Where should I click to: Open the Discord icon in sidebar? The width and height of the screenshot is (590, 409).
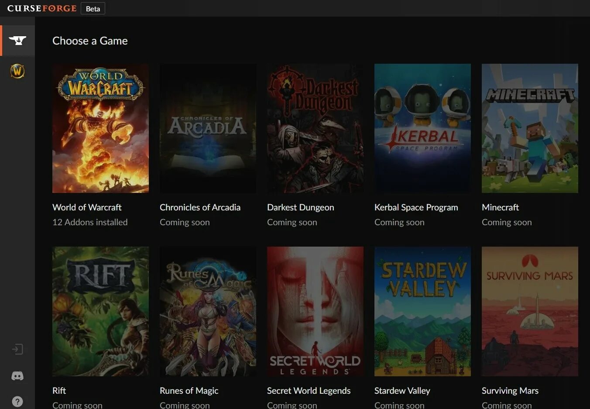point(17,376)
